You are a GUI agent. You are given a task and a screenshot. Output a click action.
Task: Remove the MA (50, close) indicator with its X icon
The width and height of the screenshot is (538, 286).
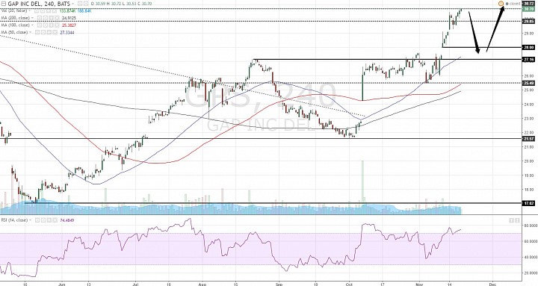(55, 32)
